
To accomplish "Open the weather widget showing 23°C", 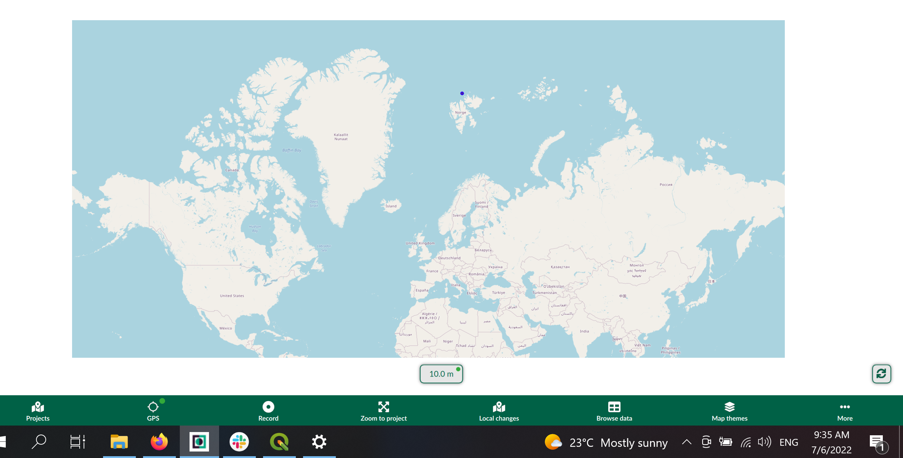I will point(606,442).
